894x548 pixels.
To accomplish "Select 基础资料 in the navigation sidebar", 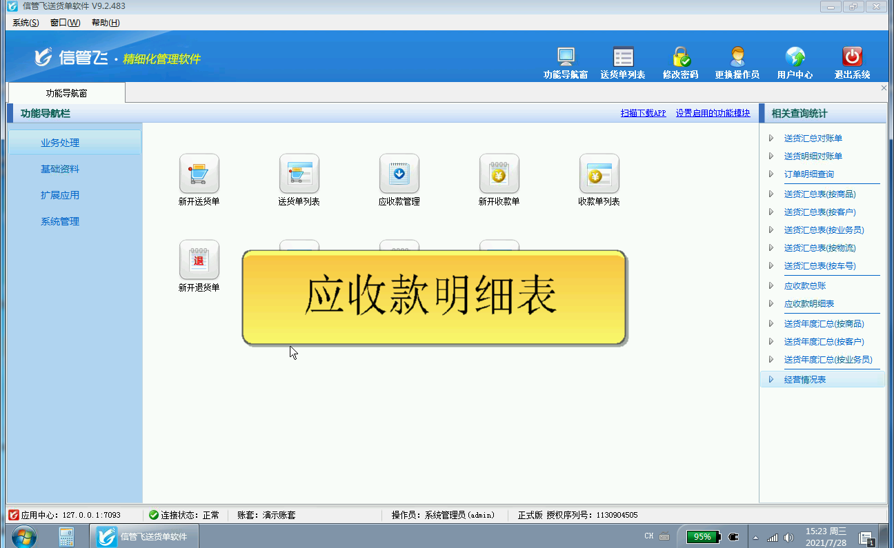I will click(x=60, y=170).
